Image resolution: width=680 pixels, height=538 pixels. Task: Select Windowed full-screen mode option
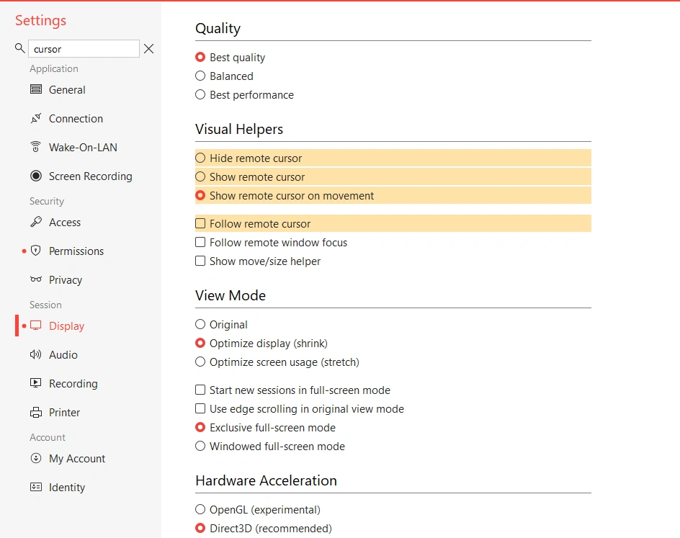pos(200,447)
